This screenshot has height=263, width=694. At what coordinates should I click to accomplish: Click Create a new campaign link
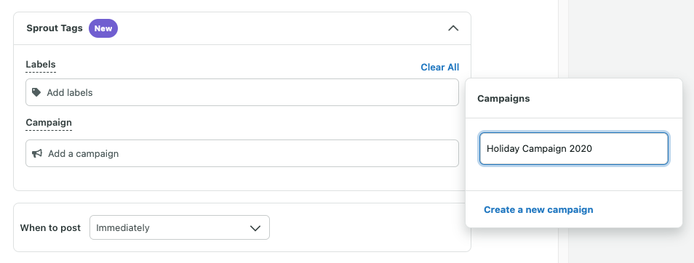point(538,209)
